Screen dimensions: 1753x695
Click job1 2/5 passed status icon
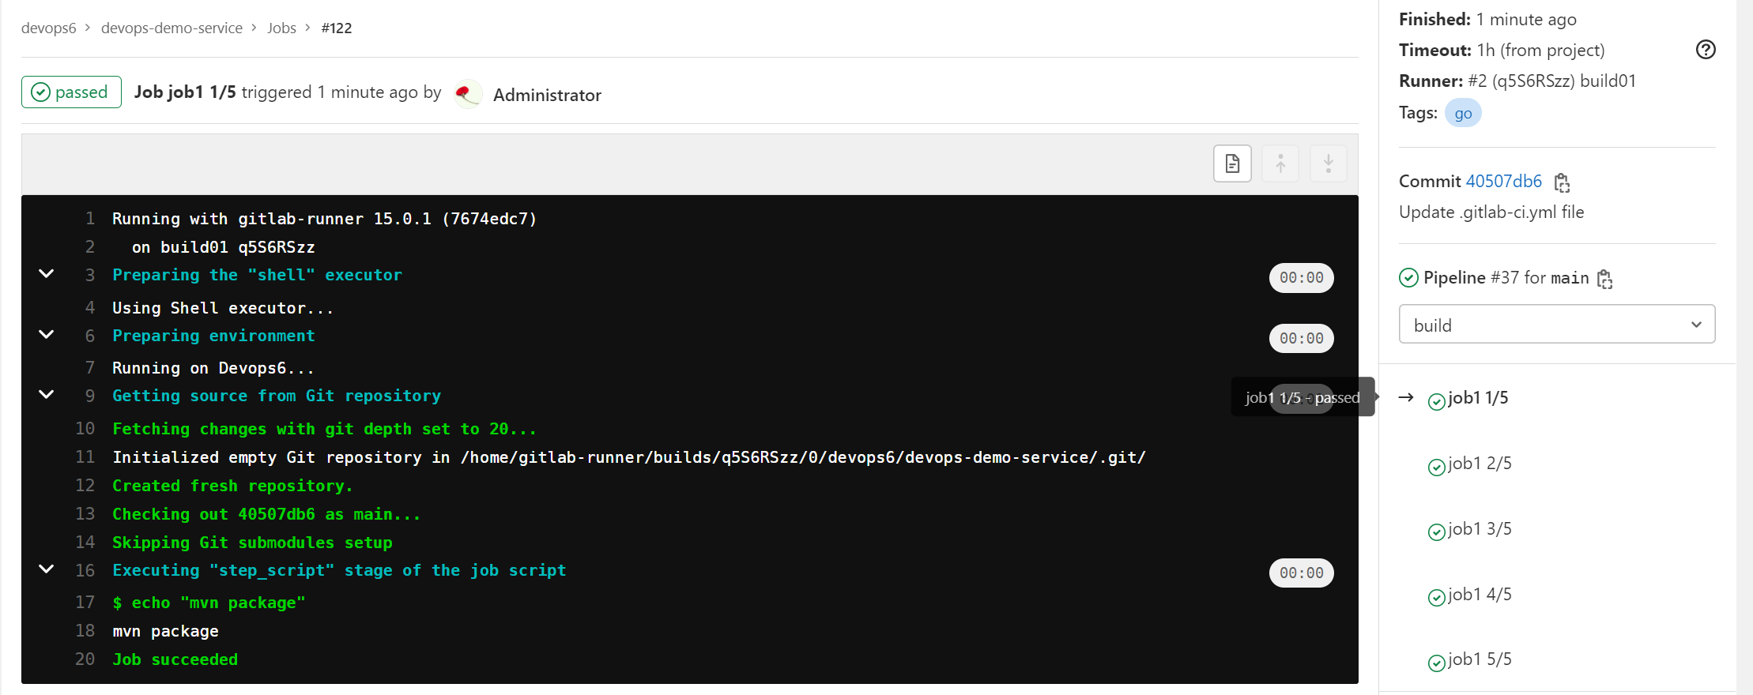pos(1437,468)
